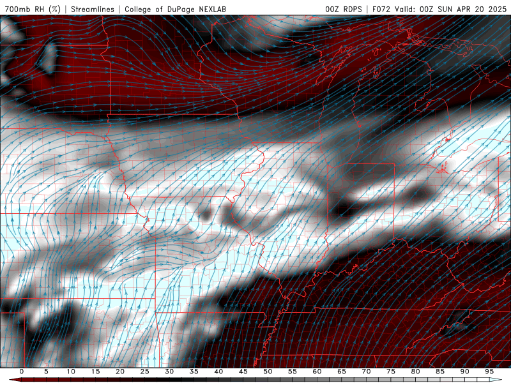The width and height of the screenshot is (511, 383).
Task: Click the '75' color scale label
Action: [x=391, y=372]
